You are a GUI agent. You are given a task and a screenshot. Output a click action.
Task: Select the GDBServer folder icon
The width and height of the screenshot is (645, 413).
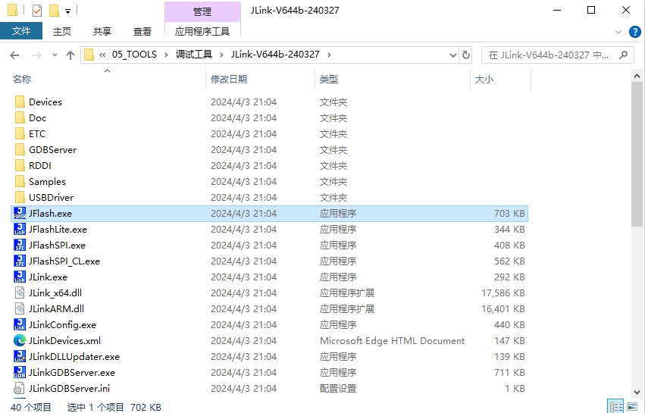click(x=20, y=149)
